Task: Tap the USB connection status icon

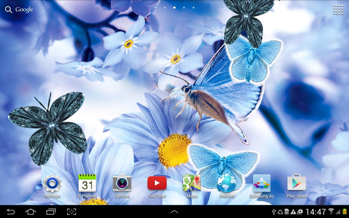Action: [274, 212]
